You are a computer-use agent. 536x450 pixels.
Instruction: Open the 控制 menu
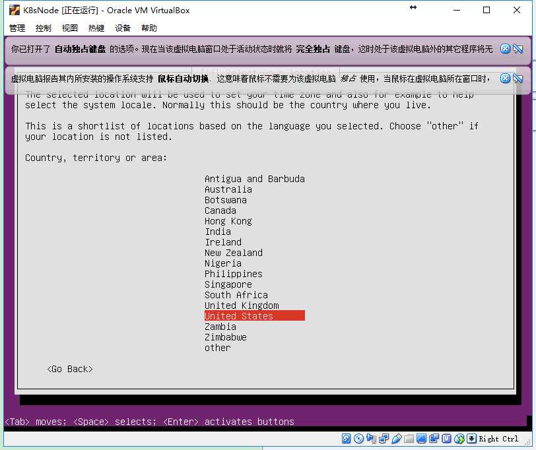[x=44, y=28]
